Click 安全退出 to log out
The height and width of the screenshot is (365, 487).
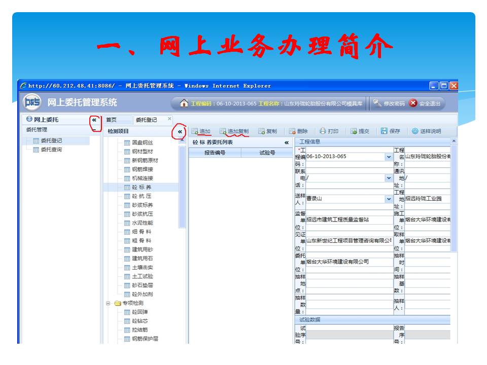click(x=425, y=103)
